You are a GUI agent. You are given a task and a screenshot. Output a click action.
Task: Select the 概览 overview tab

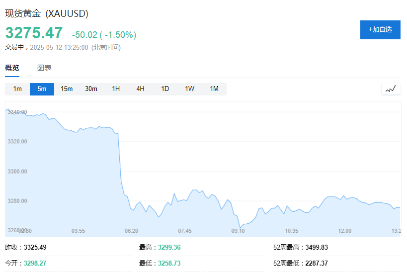point(12,68)
